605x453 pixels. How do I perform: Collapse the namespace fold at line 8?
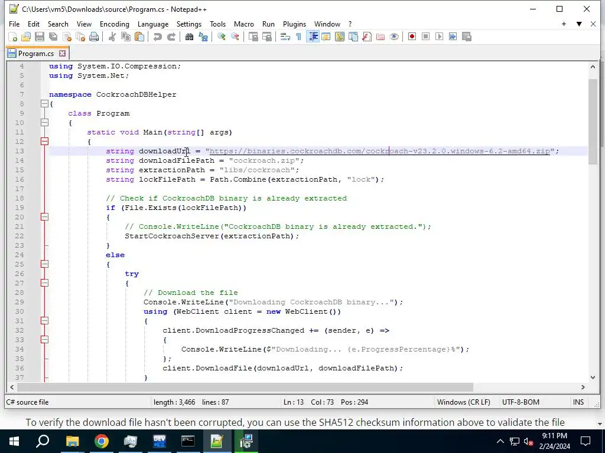45,104
